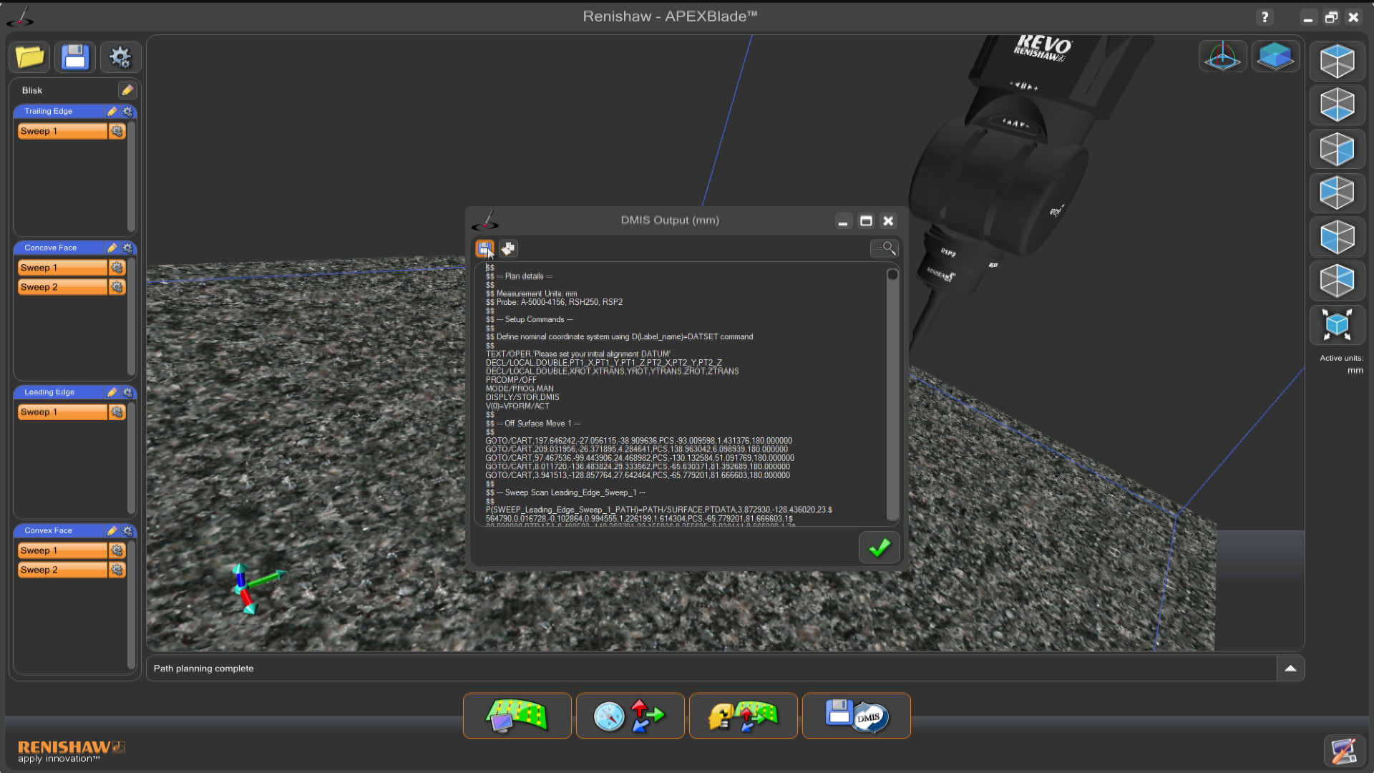Select the fourth cube view orientation
The width and height of the screenshot is (1374, 773).
coord(1337,193)
